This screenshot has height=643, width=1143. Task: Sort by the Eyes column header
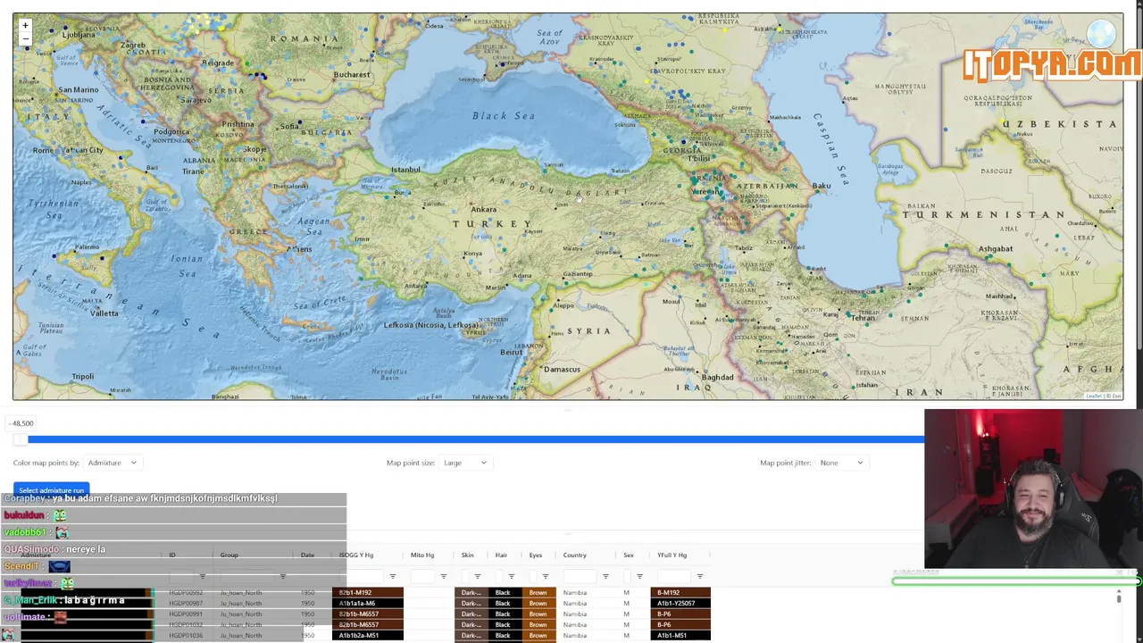click(535, 555)
